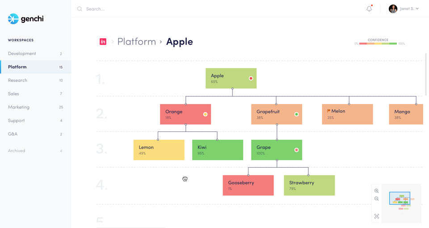Go to Platform in the breadcrumb
429x228 pixels.
pyautogui.click(x=136, y=42)
